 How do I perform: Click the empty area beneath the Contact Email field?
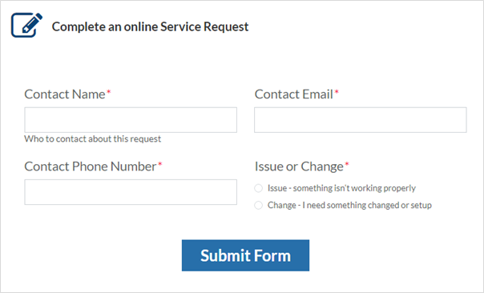[x=361, y=145]
